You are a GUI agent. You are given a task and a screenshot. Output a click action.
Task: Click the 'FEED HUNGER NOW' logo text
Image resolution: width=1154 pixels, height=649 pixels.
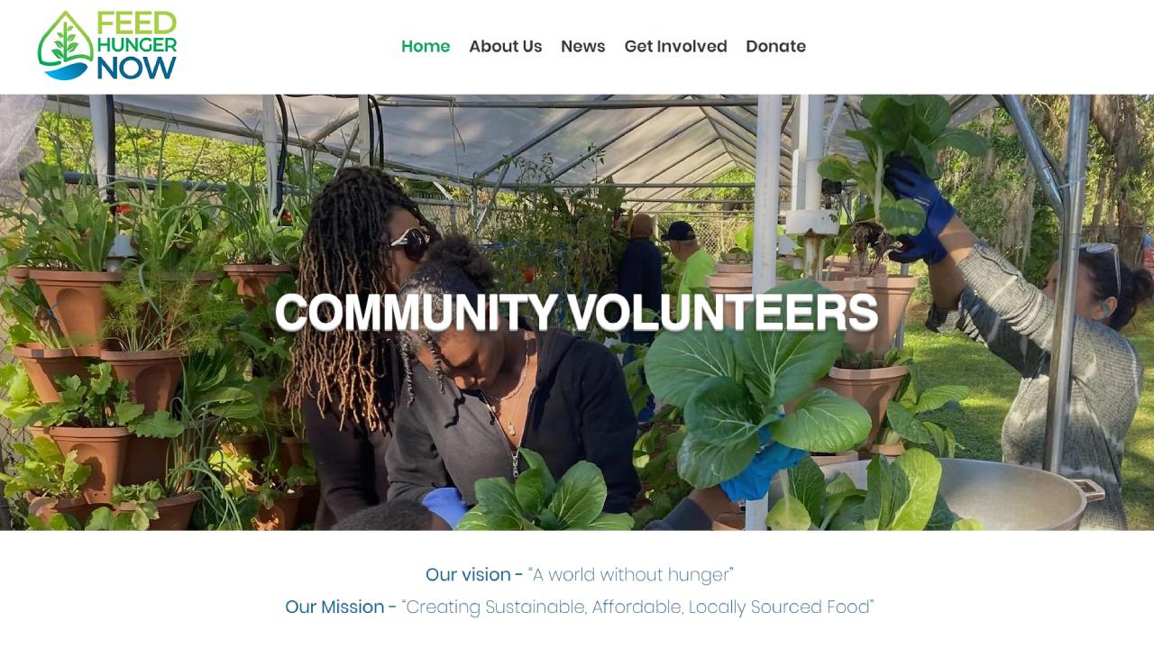(137, 46)
